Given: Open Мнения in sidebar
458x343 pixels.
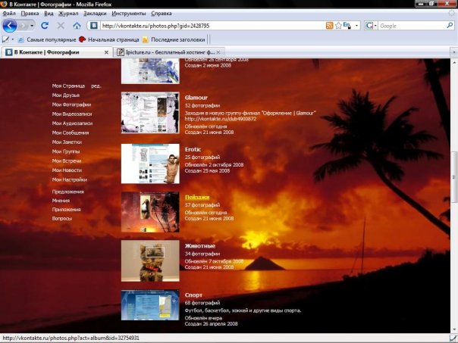Looking at the screenshot, I should (61, 201).
